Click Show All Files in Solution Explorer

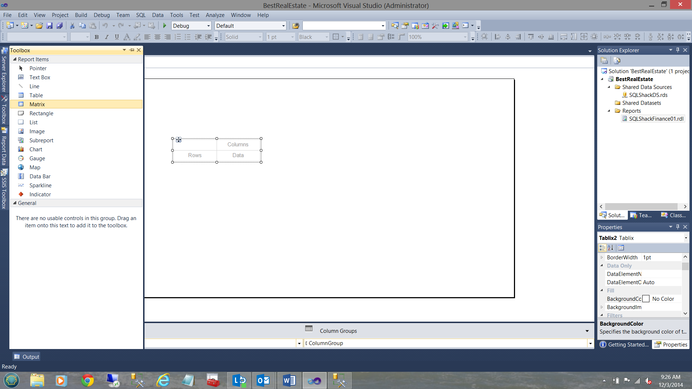(617, 61)
